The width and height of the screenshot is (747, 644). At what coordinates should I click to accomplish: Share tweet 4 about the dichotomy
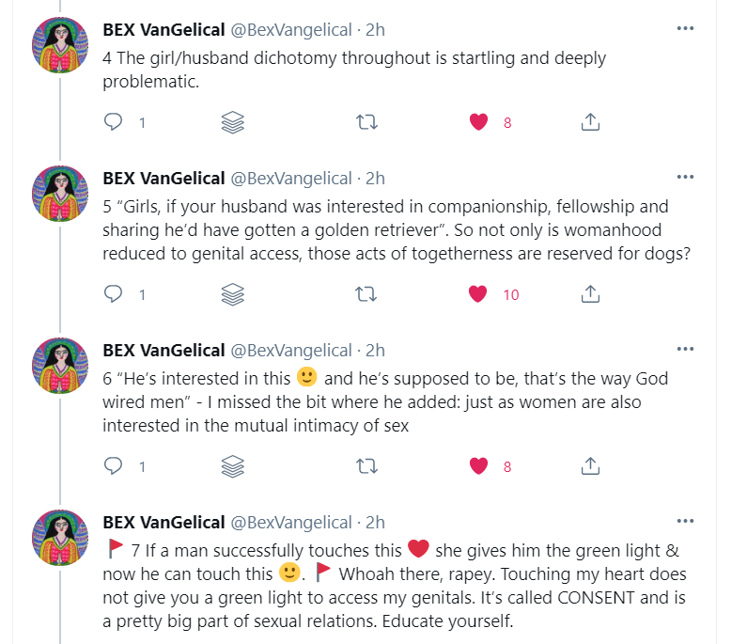tap(590, 122)
